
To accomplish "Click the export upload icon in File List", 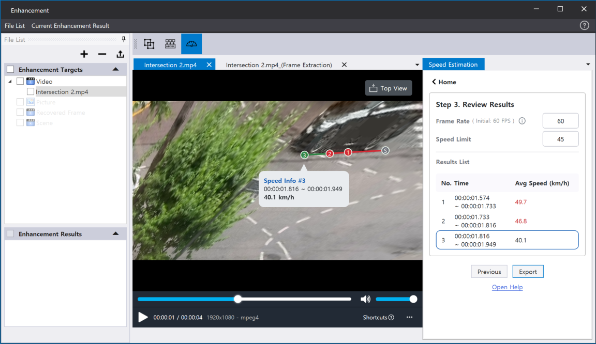I will (x=120, y=54).
